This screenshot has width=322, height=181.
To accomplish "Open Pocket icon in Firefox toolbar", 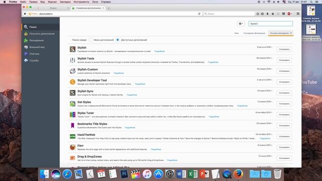I will coord(283,14).
